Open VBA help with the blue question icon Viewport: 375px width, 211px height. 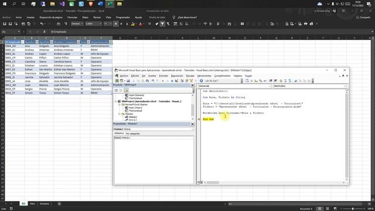point(201,81)
